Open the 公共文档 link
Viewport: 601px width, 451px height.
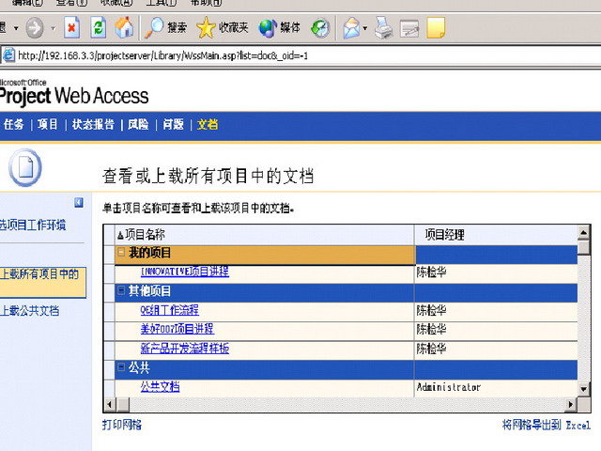coord(160,386)
